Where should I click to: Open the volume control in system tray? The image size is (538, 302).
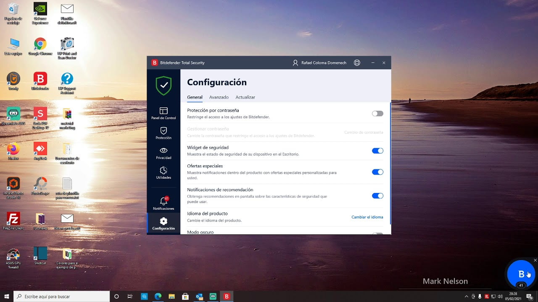[x=500, y=297]
